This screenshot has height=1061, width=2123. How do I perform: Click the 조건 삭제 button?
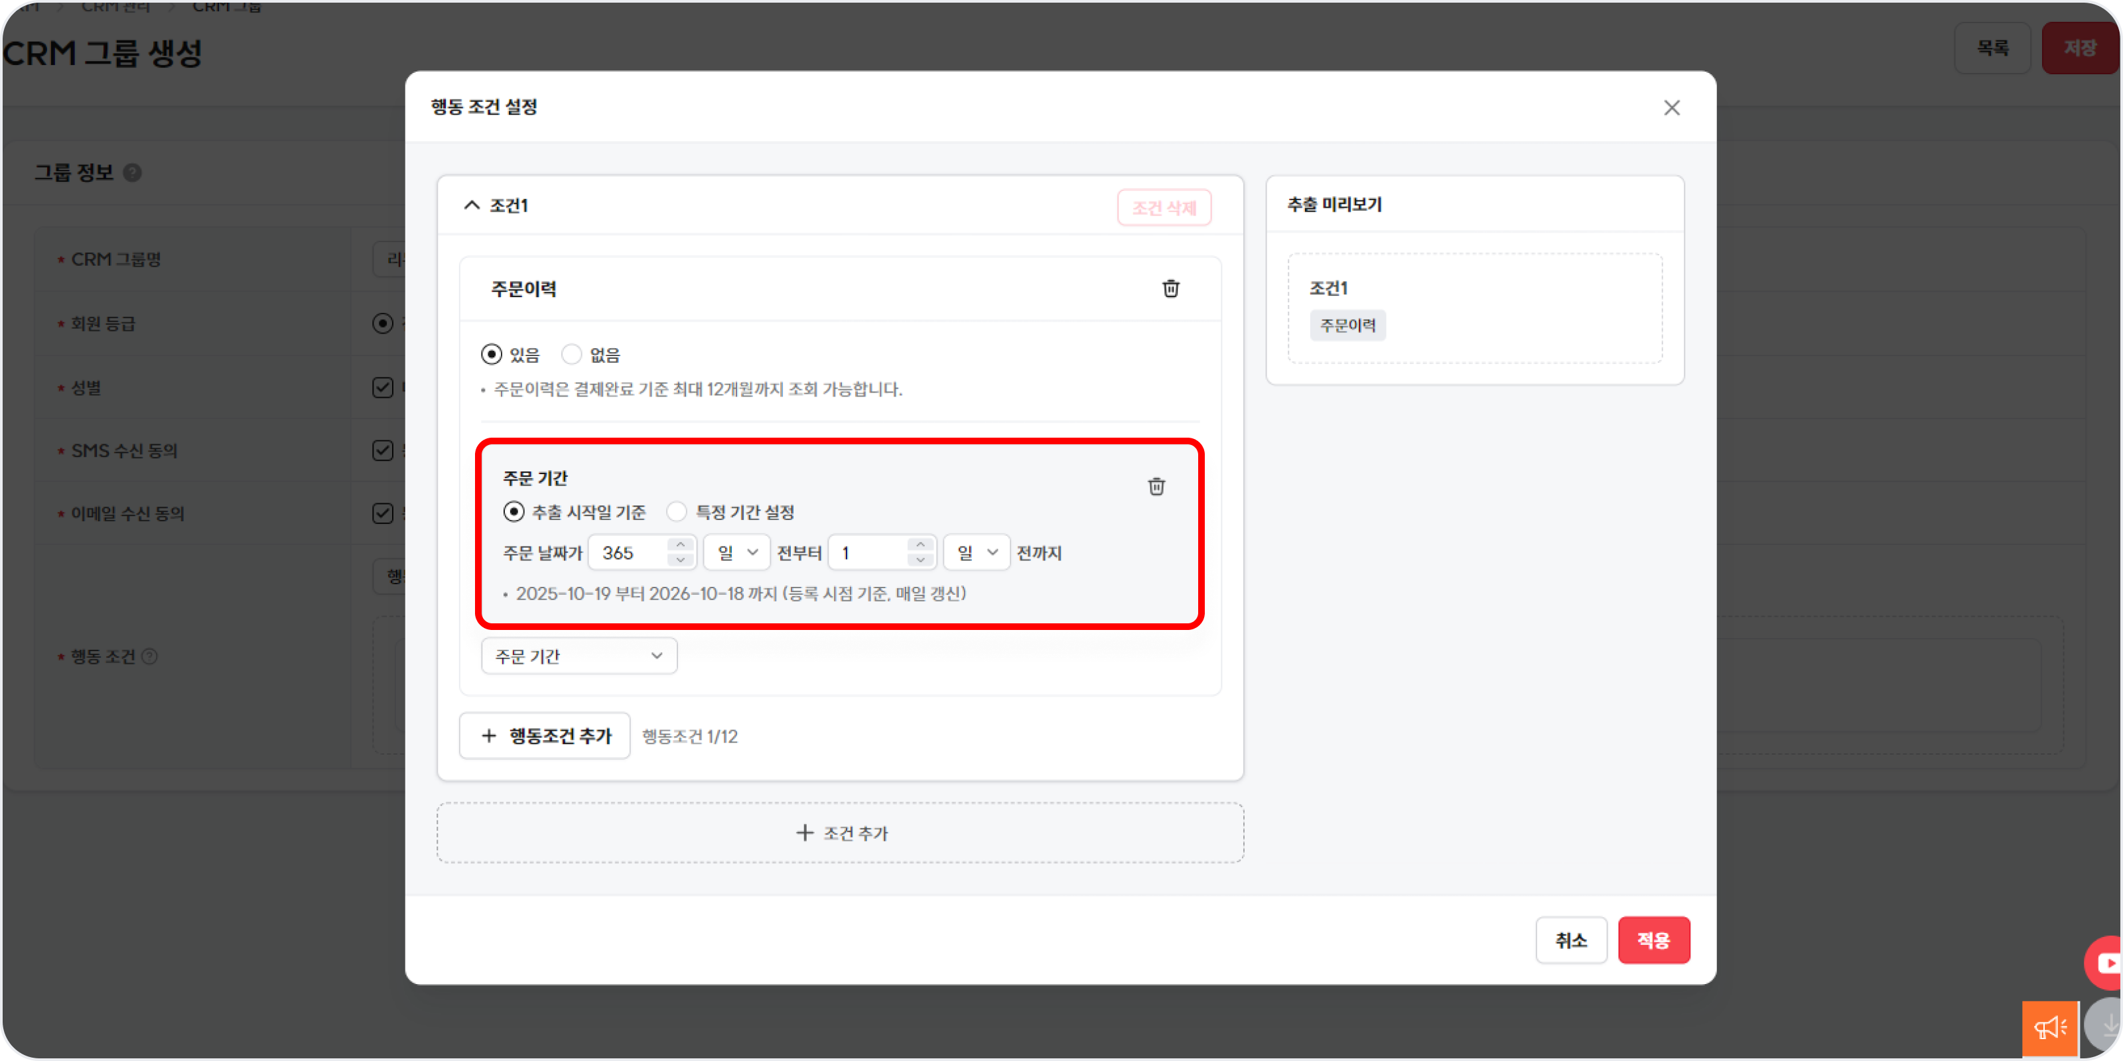point(1164,208)
